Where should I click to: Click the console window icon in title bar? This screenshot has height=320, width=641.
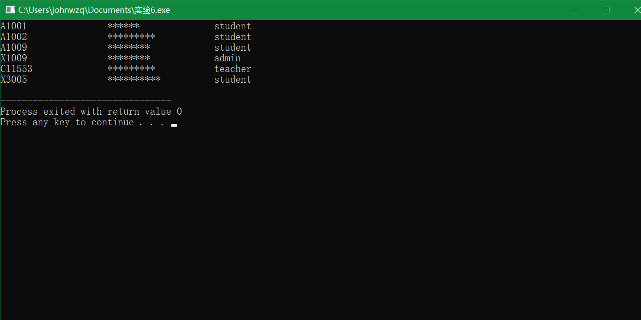(9, 9)
